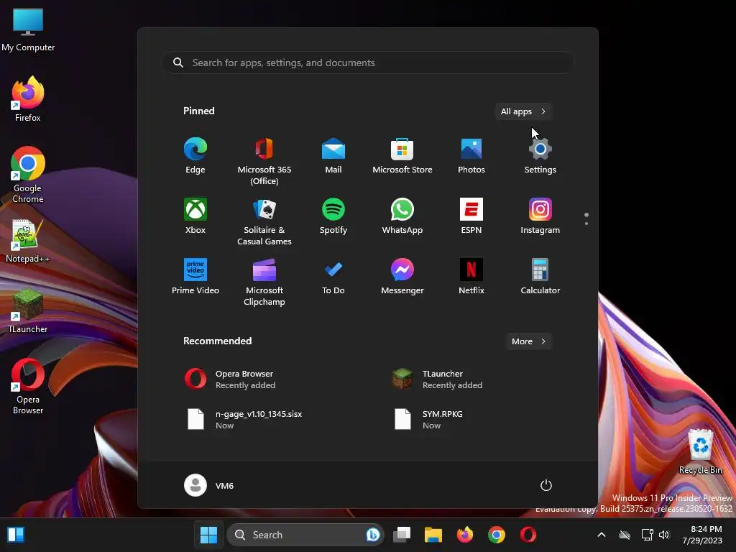
Task: Open the Photos app
Action: (x=471, y=156)
